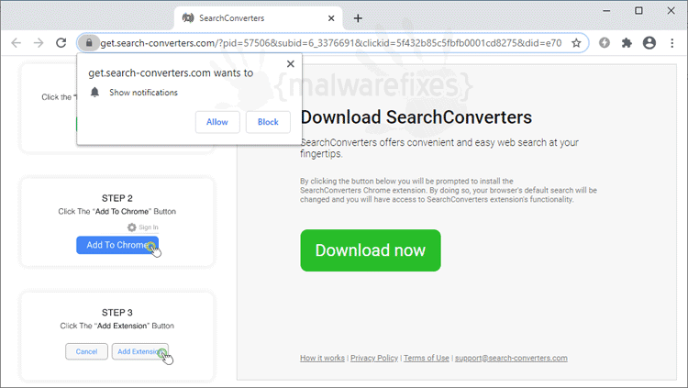The height and width of the screenshot is (388, 688).
Task: Dismiss the notification permission popup
Action: 291,64
